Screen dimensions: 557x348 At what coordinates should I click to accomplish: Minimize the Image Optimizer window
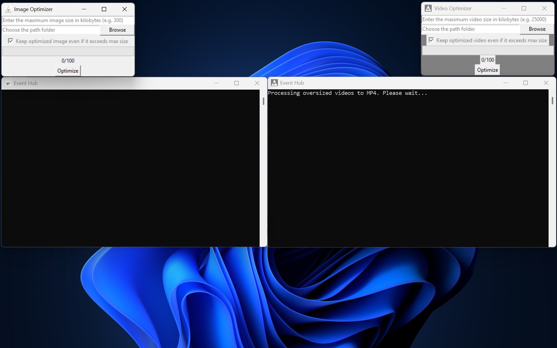coord(84,9)
